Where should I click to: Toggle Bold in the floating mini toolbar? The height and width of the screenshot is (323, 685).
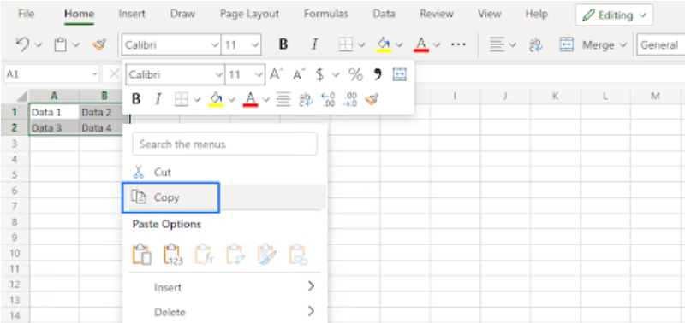136,99
